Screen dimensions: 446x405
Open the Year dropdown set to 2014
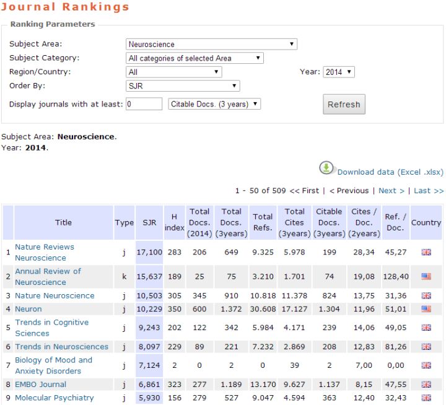click(x=339, y=72)
